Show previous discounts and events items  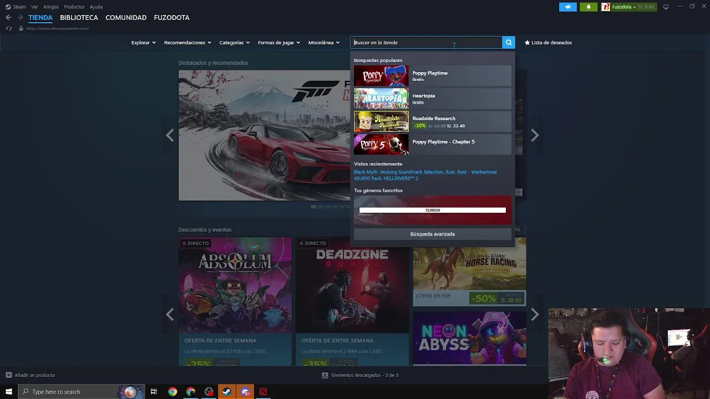click(170, 314)
